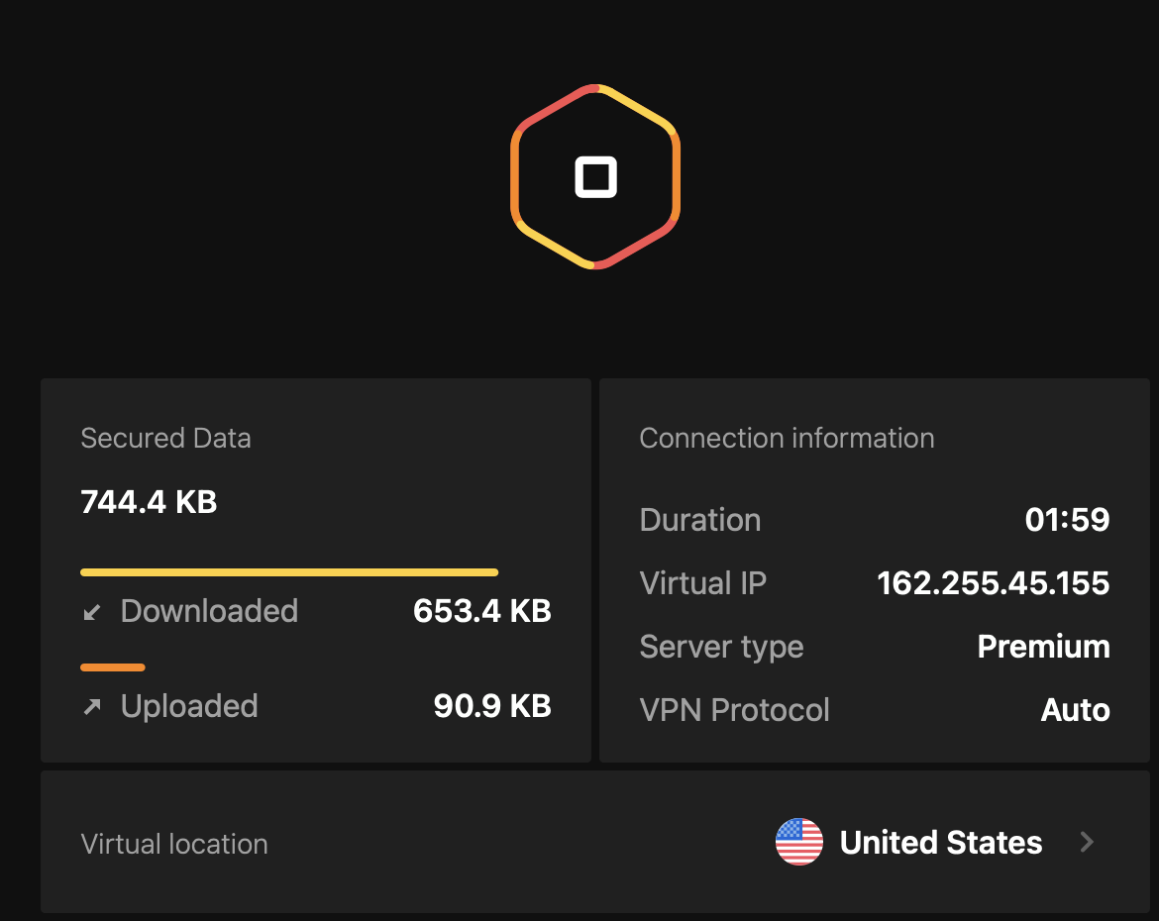This screenshot has width=1159, height=921.
Task: Click the VPN Protocol label
Action: pyautogui.click(x=734, y=710)
